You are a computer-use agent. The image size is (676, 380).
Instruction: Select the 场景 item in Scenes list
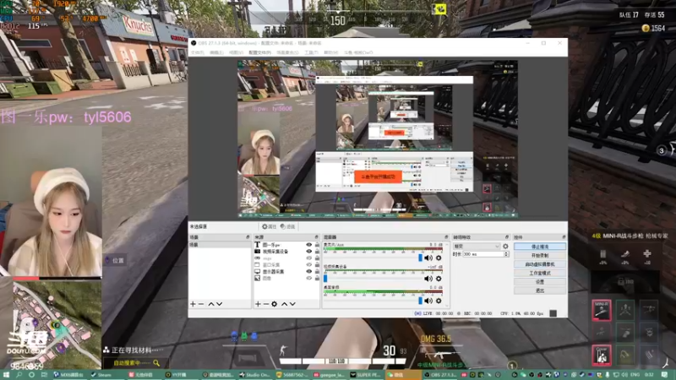click(220, 245)
